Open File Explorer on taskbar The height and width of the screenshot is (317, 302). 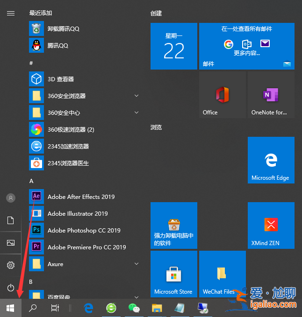click(x=157, y=308)
